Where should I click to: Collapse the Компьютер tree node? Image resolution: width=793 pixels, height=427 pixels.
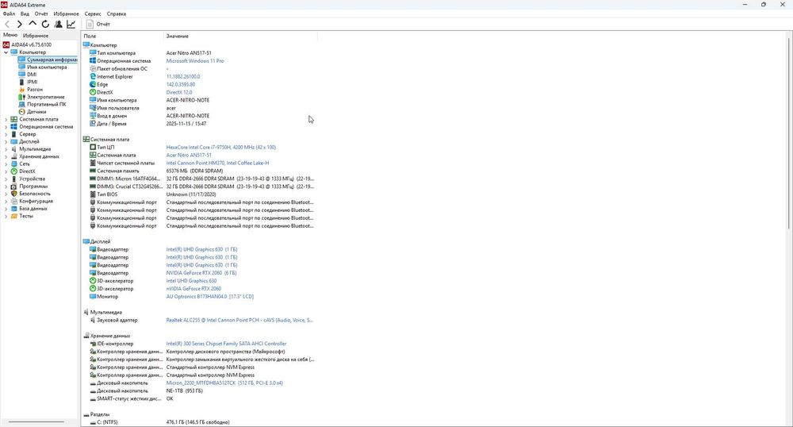point(6,52)
